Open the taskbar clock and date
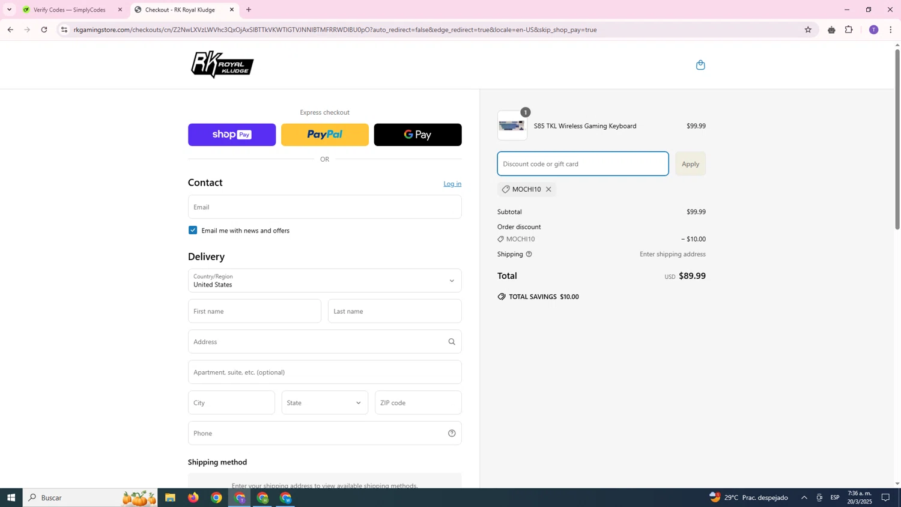The image size is (901, 507). pyautogui.click(x=860, y=497)
